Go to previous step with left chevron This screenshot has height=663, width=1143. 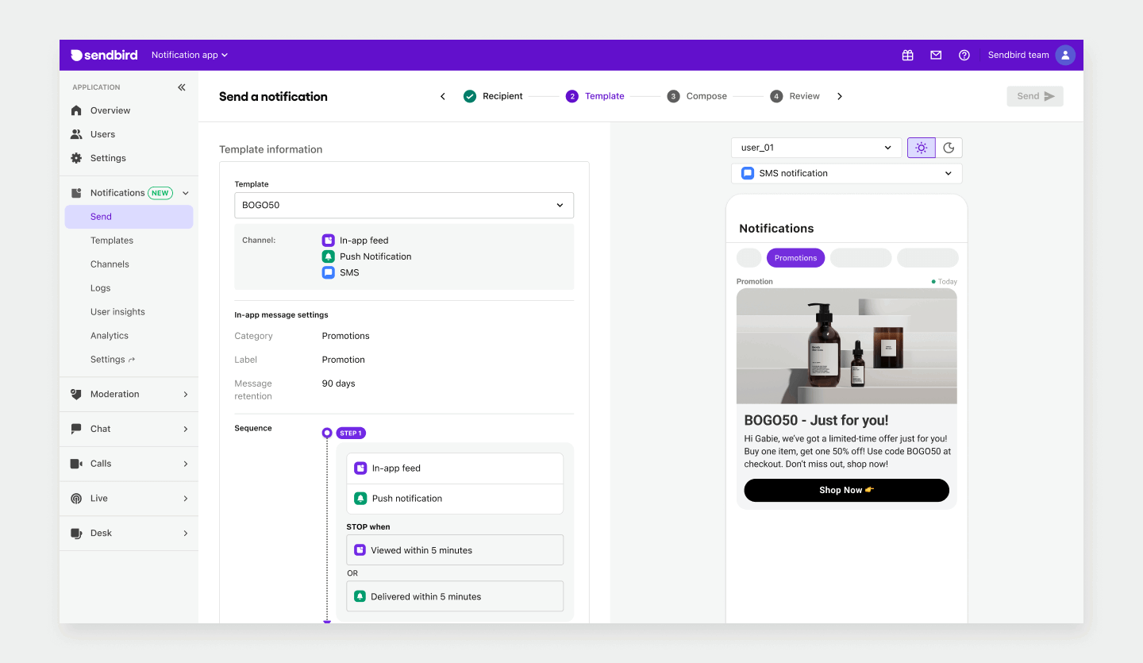point(443,96)
